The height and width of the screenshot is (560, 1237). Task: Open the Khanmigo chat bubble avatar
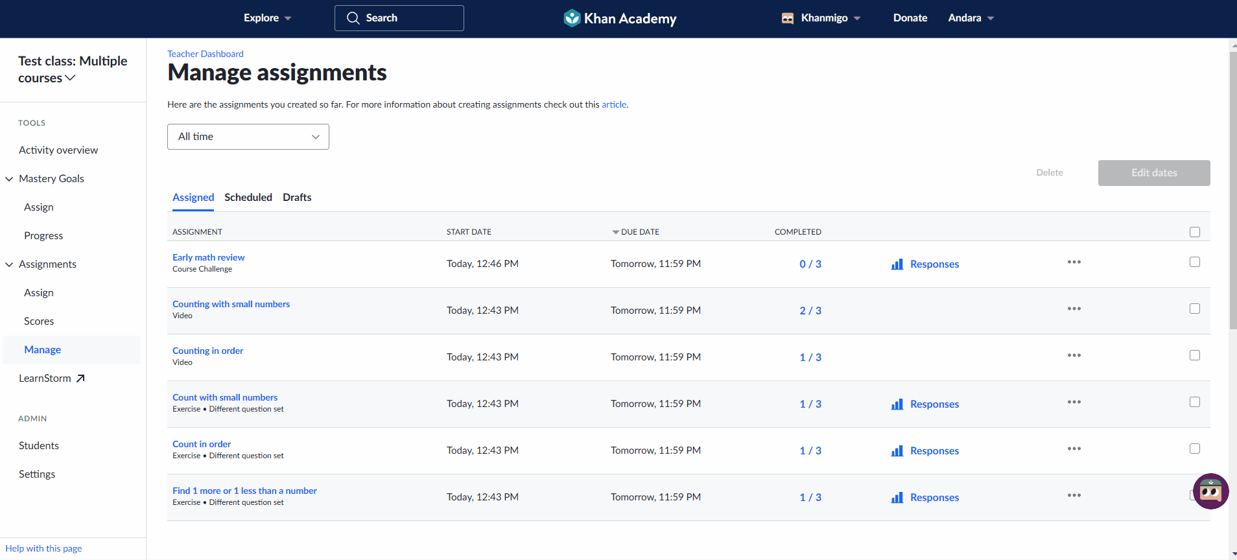[x=1210, y=491]
